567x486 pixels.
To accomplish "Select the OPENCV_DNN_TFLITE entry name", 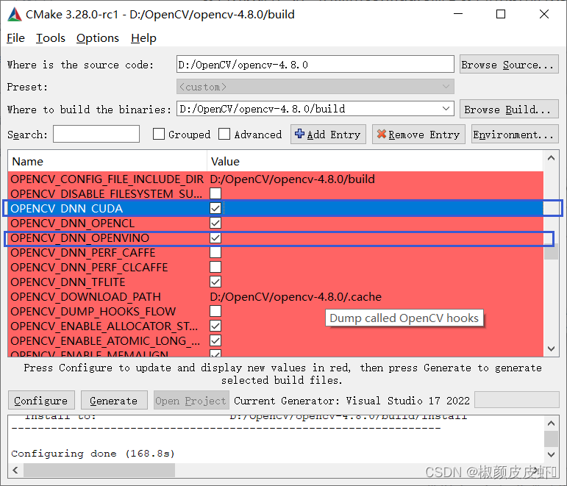I will tap(68, 282).
